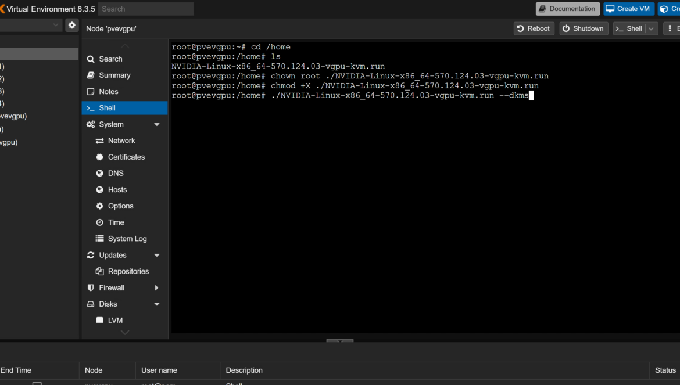The image size is (680, 385).
Task: Click the Summary book icon
Action: 91,75
